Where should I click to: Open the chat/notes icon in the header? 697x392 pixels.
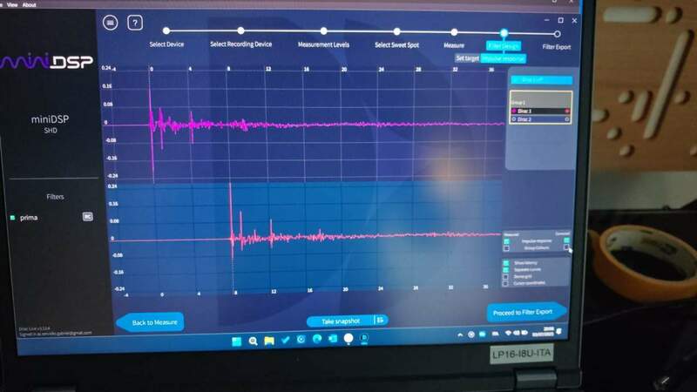(110, 23)
